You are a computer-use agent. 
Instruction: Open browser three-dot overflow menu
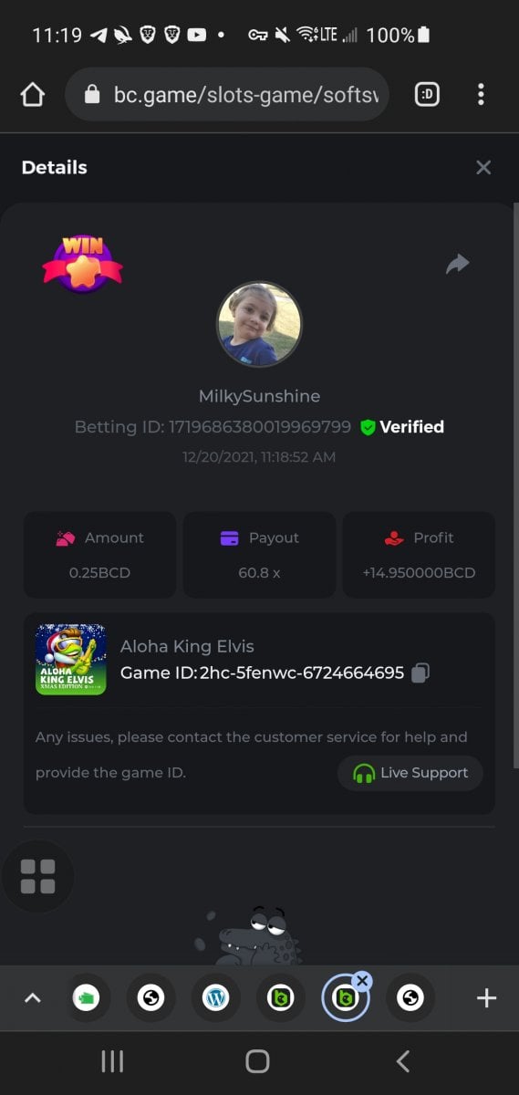tap(481, 94)
